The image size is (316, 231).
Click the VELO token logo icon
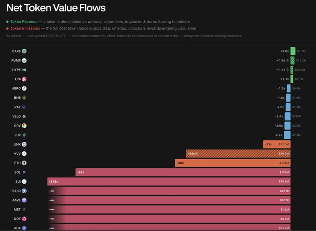(24, 116)
